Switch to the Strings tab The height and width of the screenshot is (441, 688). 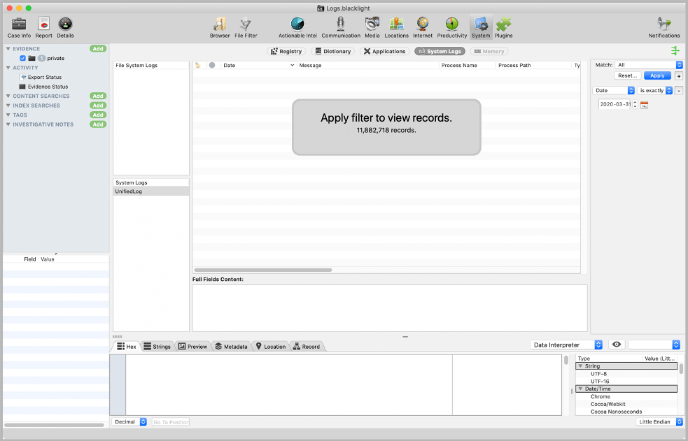click(x=157, y=347)
